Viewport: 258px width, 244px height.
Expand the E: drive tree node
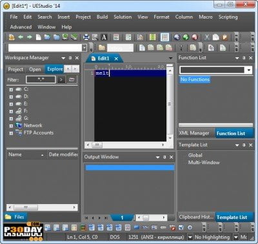pyautogui.click(x=11, y=104)
